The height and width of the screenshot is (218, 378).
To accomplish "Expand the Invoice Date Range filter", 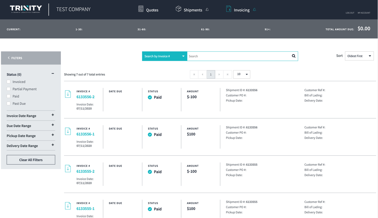I will tap(53, 115).
